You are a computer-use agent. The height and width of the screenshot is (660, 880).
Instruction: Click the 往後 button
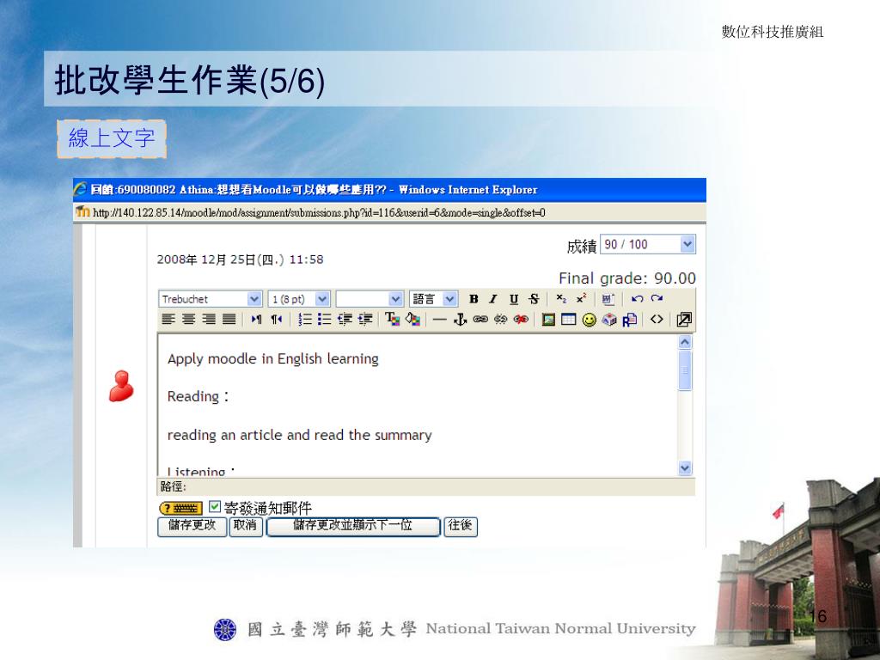[461, 527]
